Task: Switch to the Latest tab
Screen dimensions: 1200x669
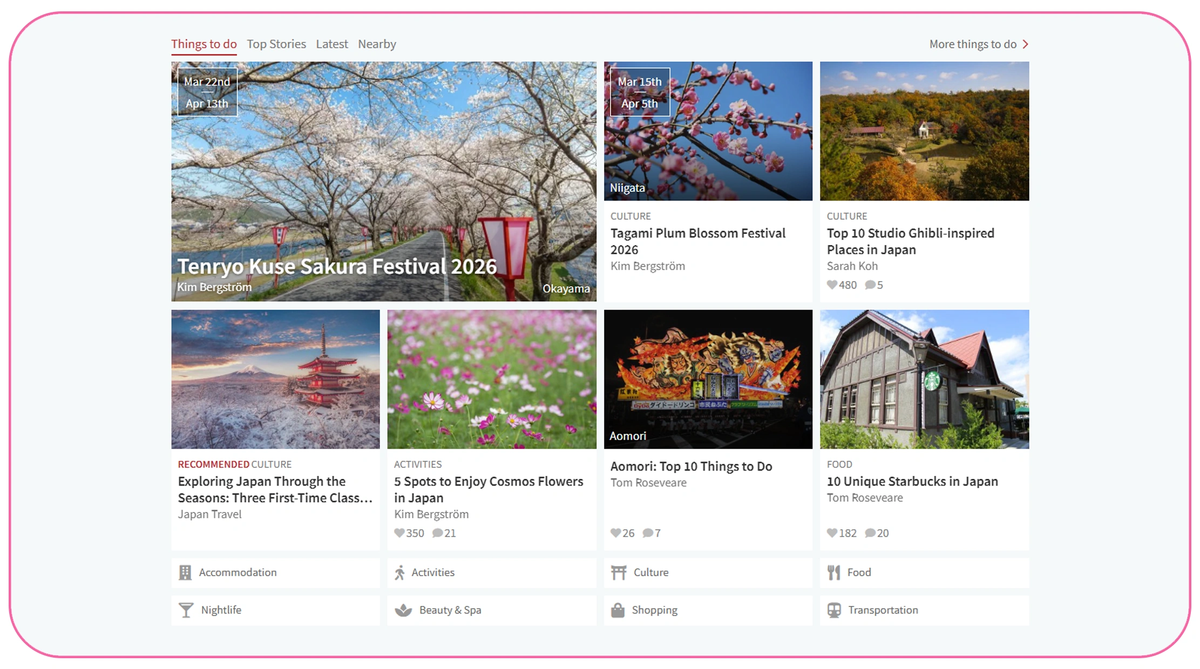Action: [x=332, y=44]
